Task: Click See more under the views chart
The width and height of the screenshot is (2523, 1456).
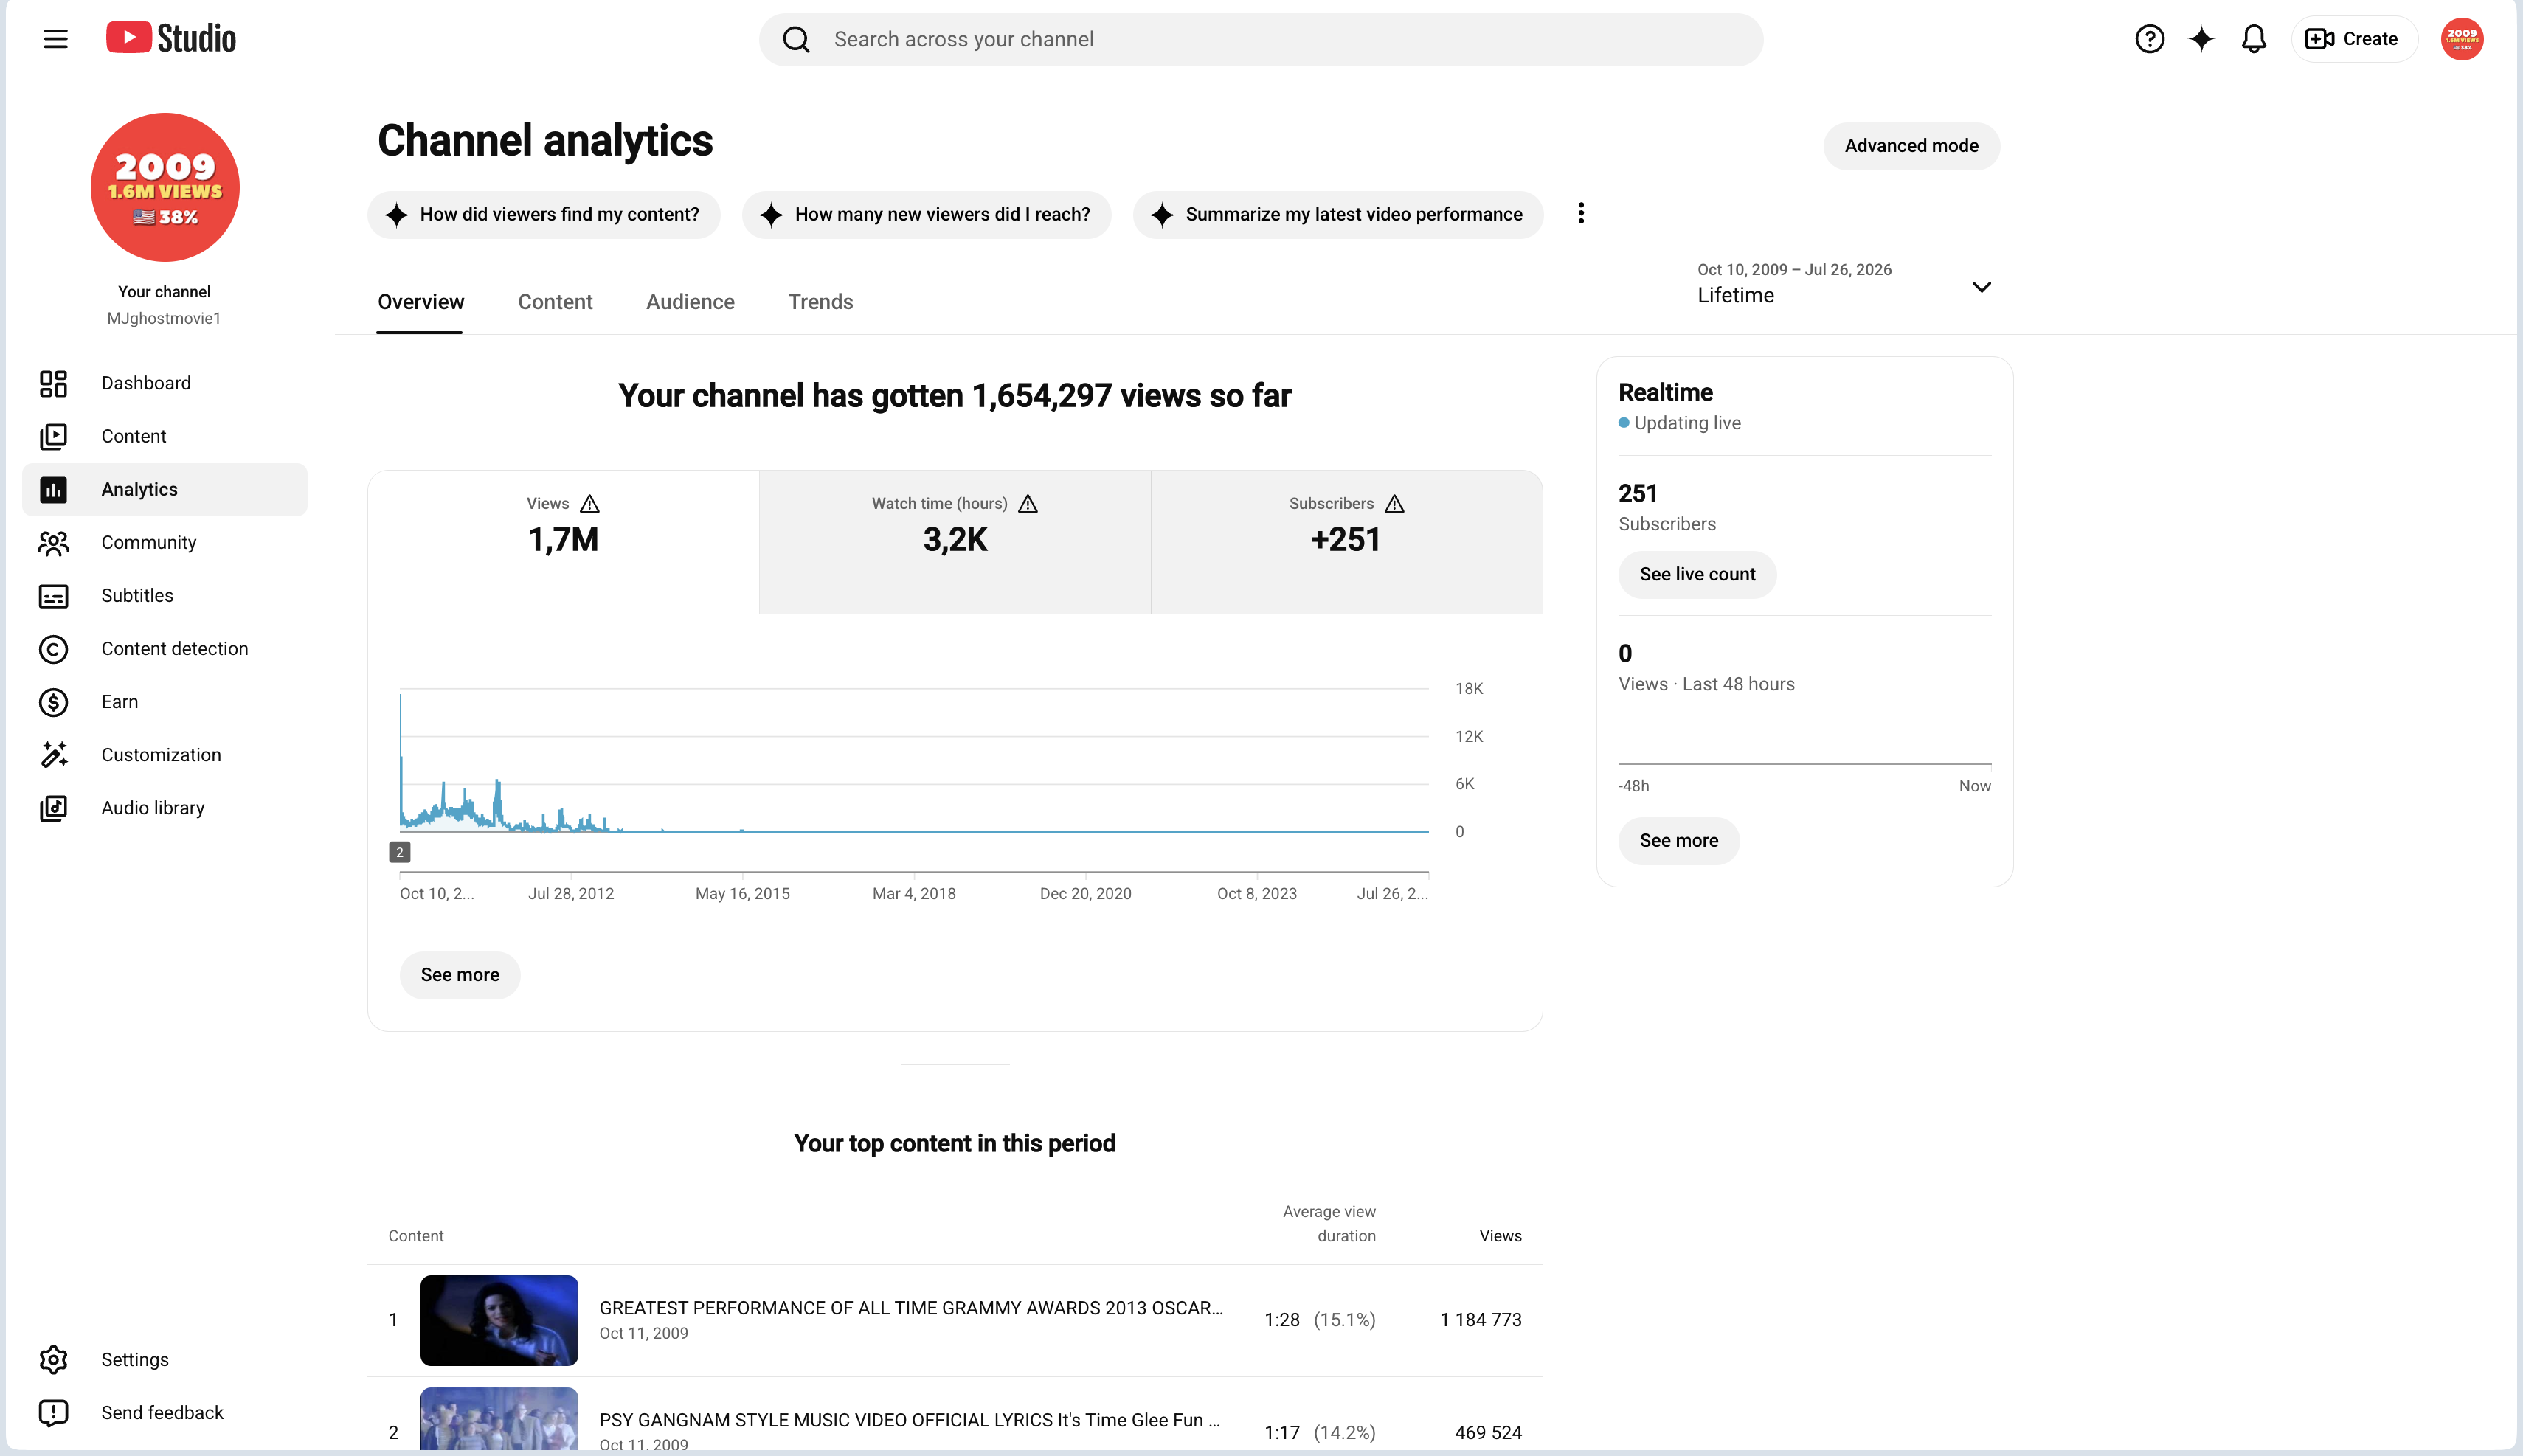Action: [x=459, y=974]
